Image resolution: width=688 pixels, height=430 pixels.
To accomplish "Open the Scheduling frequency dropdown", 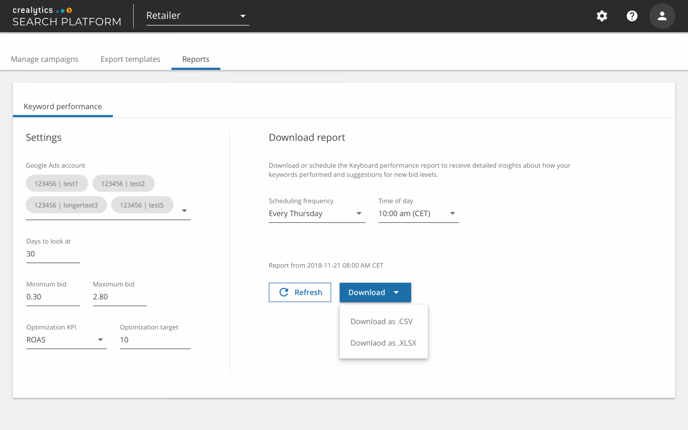I will pyautogui.click(x=317, y=214).
